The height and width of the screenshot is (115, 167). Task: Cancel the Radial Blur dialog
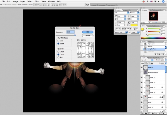(88, 36)
